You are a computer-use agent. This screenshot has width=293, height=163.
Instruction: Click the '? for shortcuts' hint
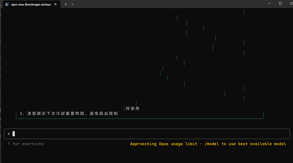[25, 144]
